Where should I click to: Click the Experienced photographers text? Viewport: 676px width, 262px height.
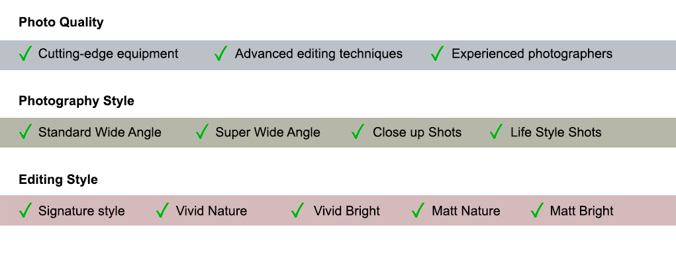[532, 54]
